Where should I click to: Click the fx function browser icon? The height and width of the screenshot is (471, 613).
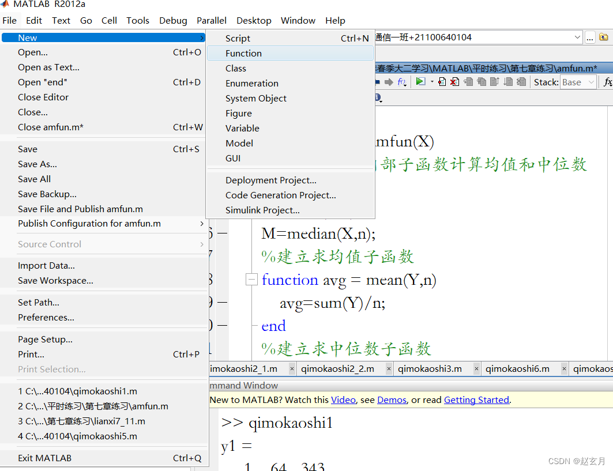(608, 82)
